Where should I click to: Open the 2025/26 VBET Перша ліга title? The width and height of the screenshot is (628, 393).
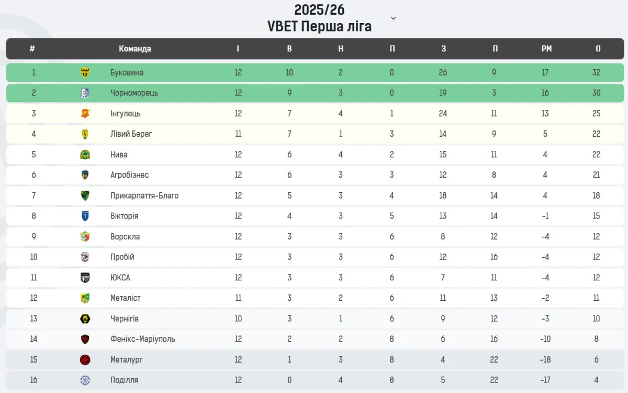click(x=319, y=18)
